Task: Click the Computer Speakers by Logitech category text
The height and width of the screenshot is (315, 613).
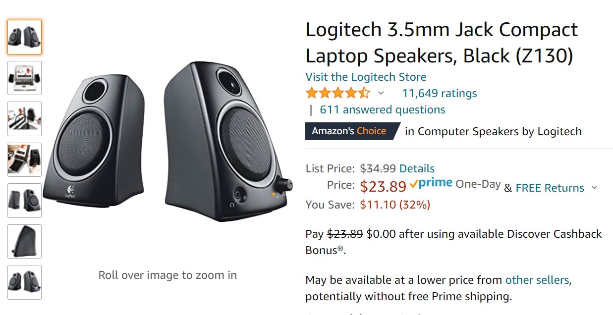Action: [x=495, y=131]
